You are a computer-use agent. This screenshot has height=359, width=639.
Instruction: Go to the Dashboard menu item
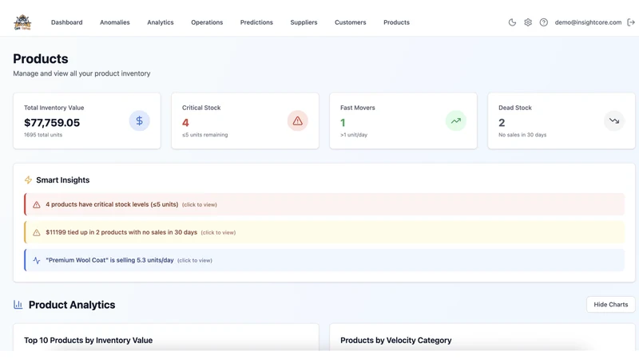pos(67,22)
